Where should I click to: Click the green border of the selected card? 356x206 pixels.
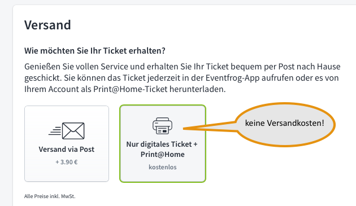pos(120,143)
